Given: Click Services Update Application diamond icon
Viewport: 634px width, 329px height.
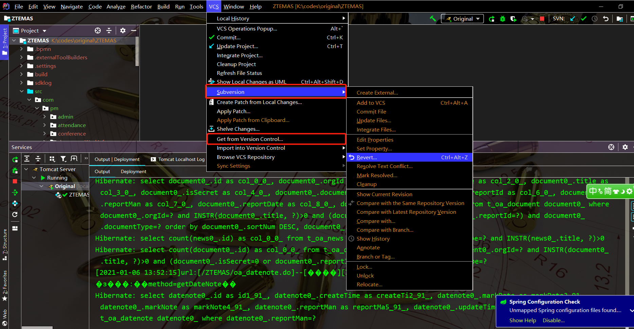Looking at the screenshot, I should tap(15, 203).
